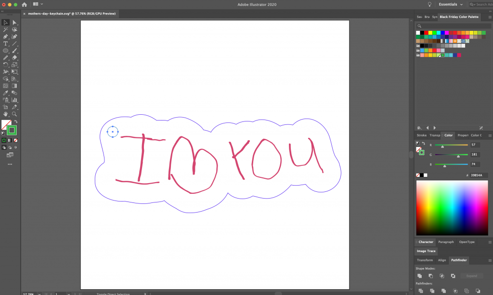This screenshot has height=295, width=493.
Task: Enable Draw Behind mode
Action: pos(10,147)
